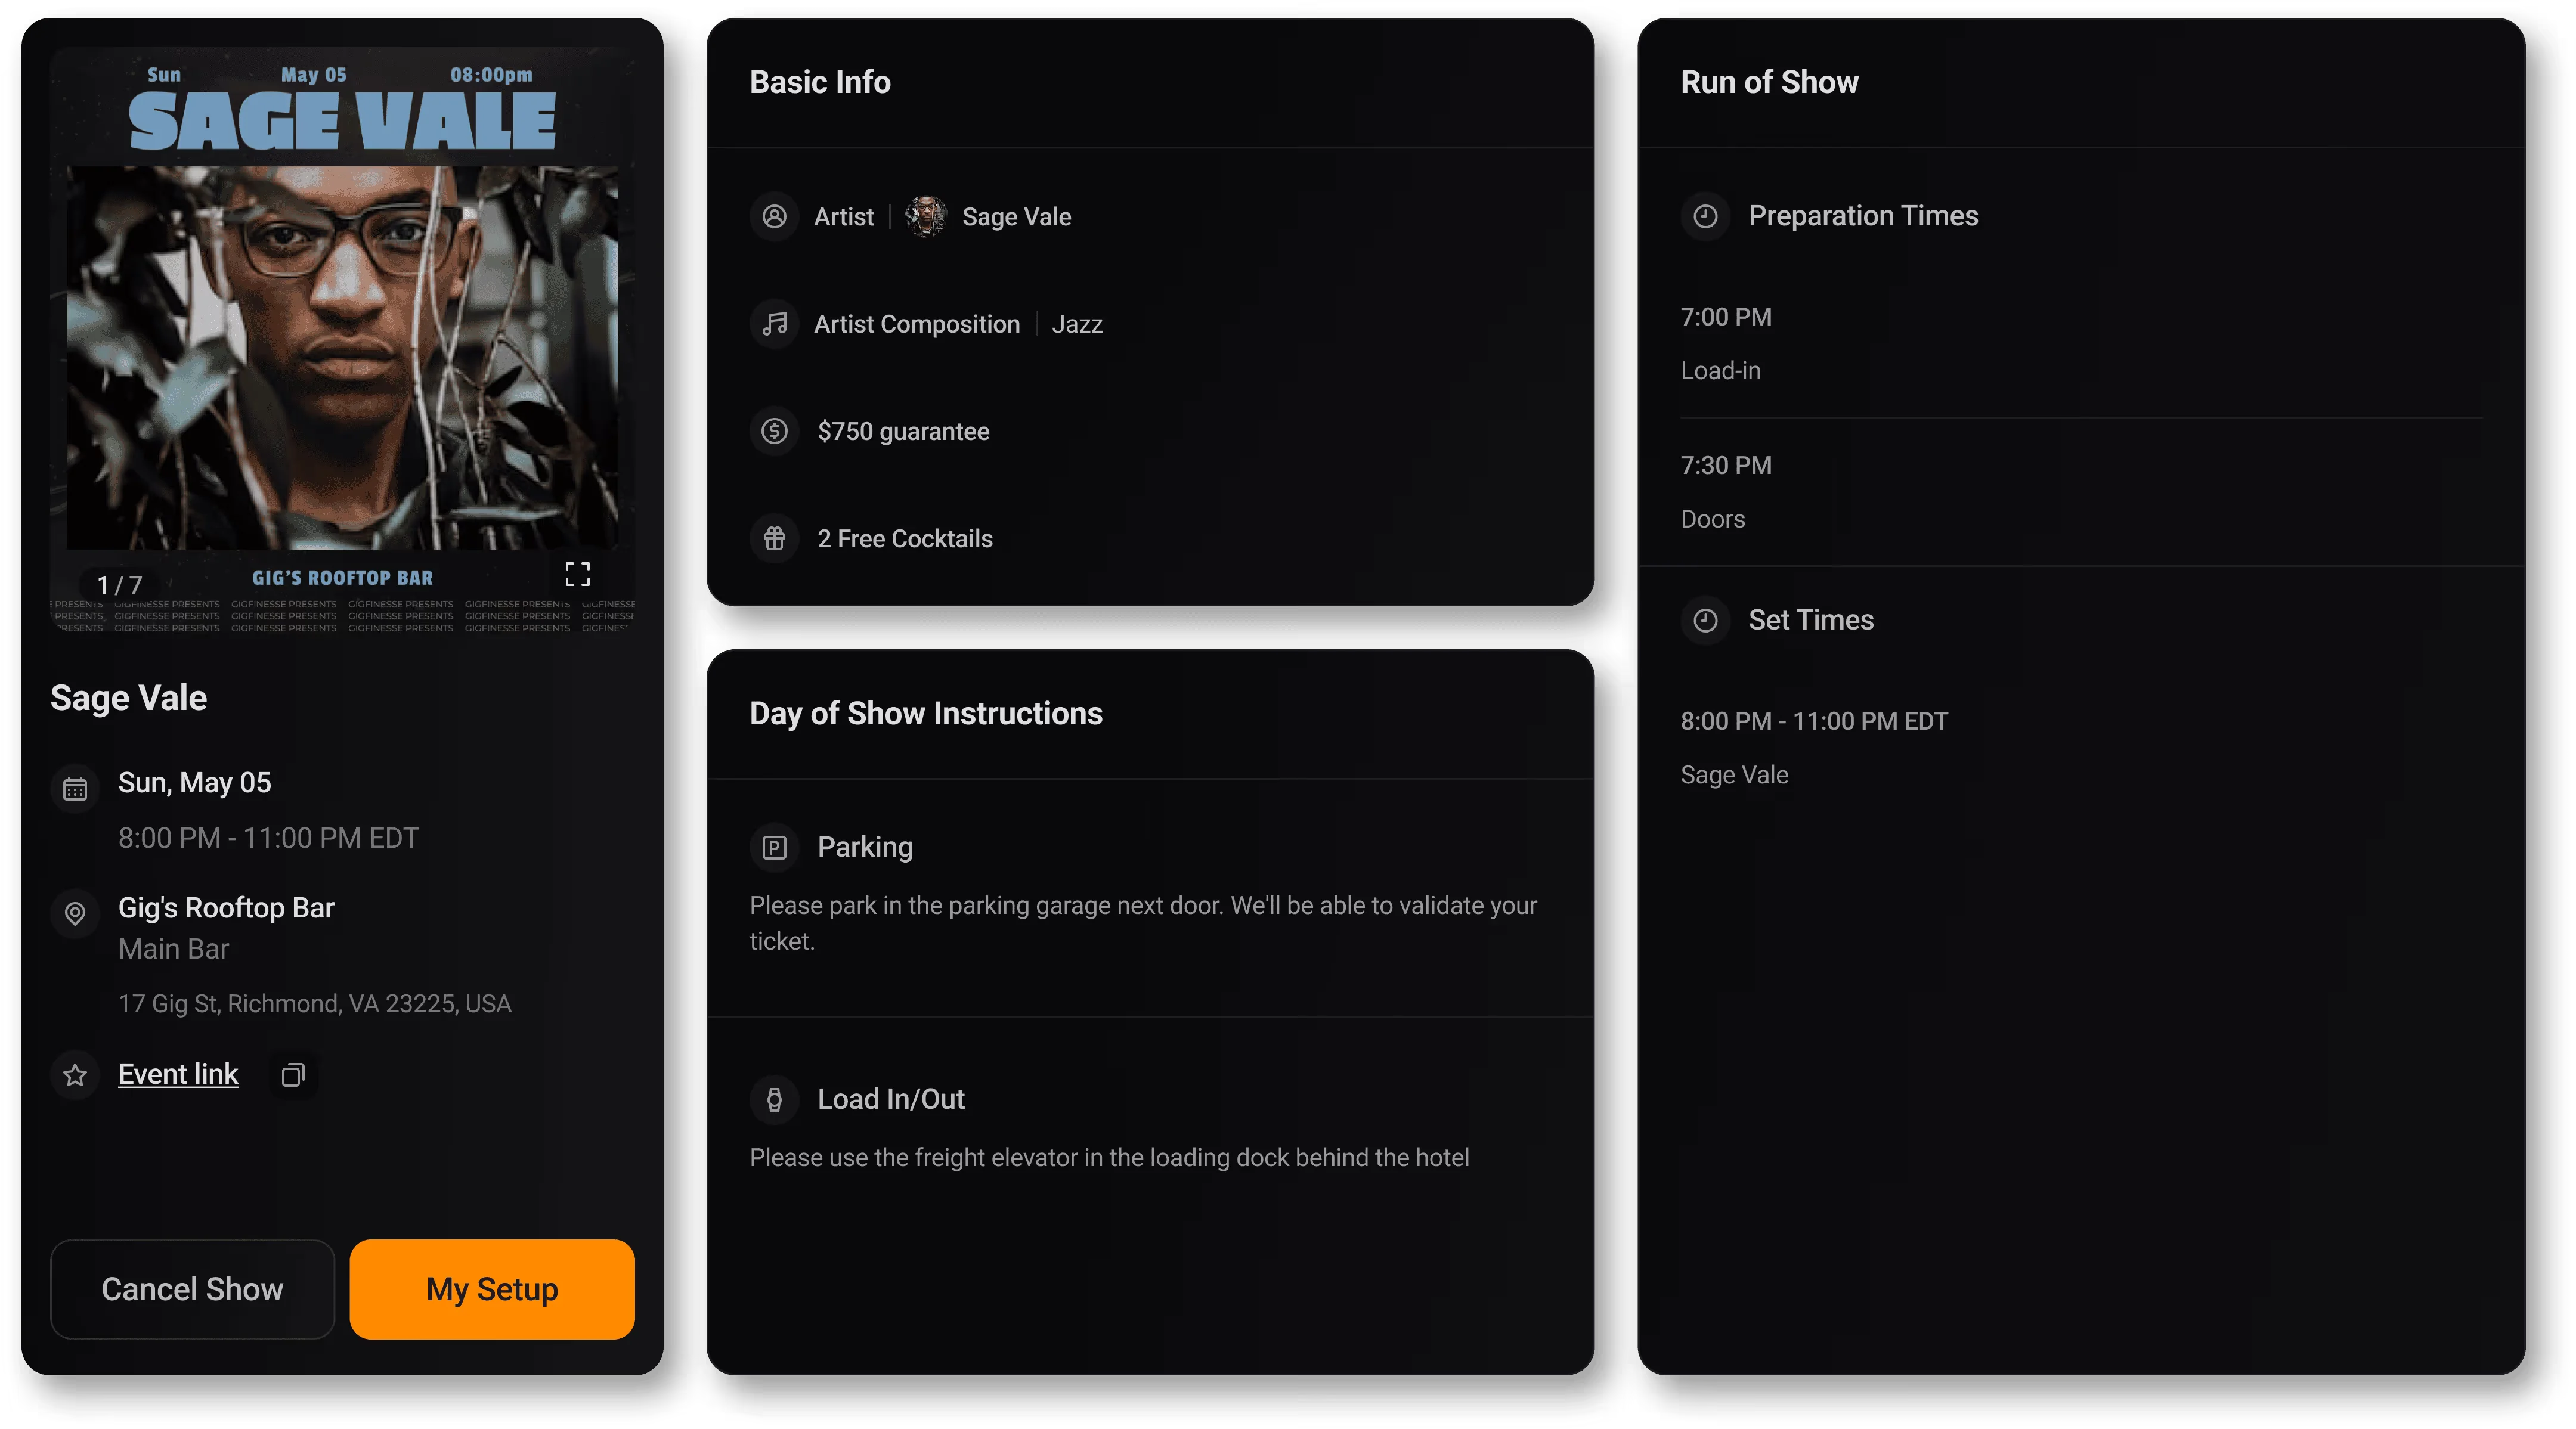Click the dollar icon beside $750 guarantee
Screen dimensions: 2576x1429
774,431
